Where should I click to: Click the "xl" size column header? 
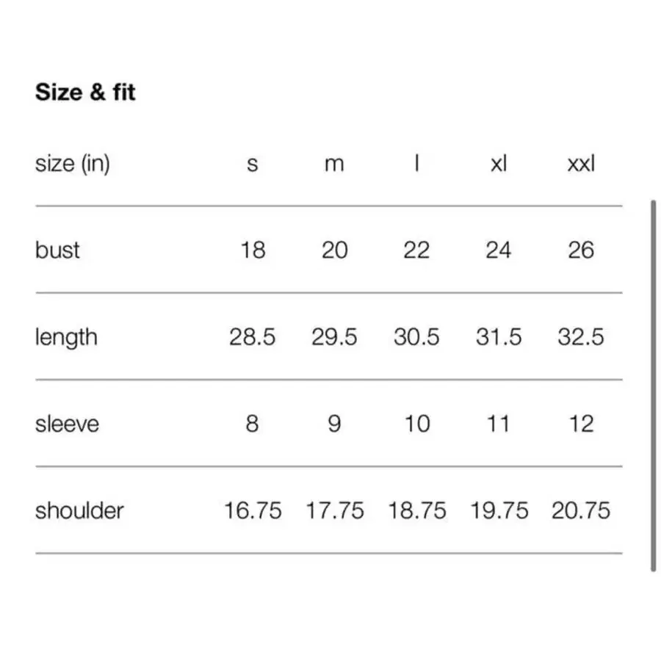coord(498,163)
